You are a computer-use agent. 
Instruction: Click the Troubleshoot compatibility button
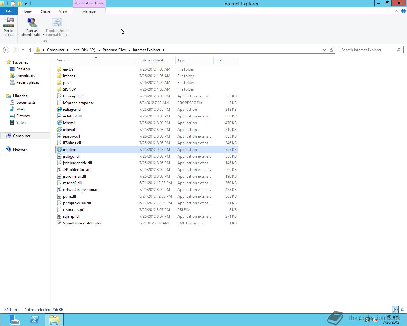[57, 27]
